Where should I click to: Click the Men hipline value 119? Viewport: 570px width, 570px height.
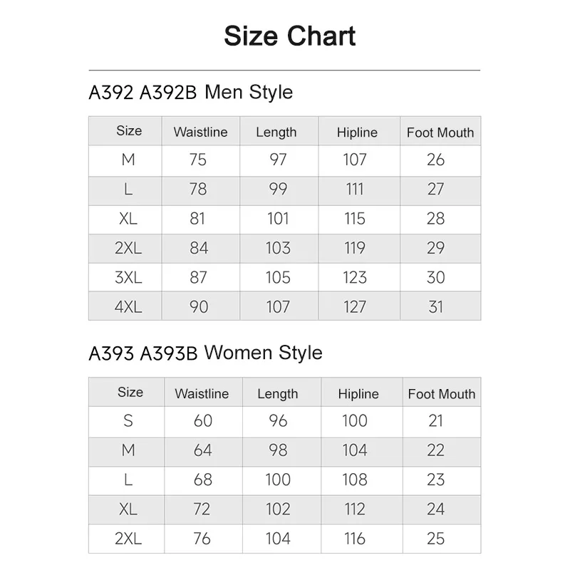point(355,248)
